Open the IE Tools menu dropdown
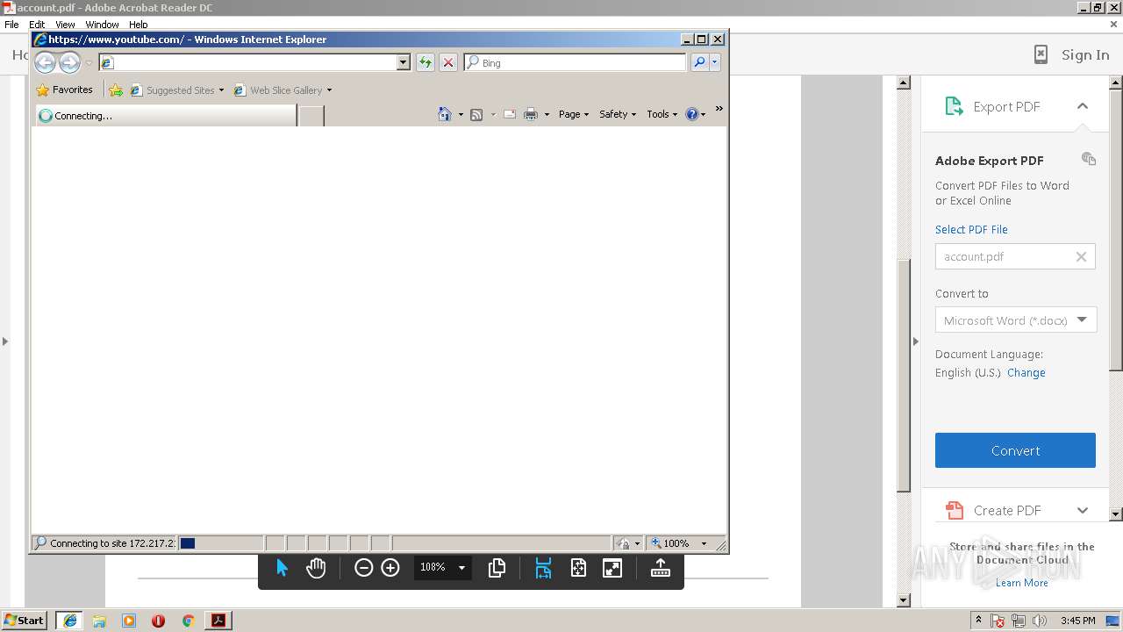Viewport: 1123px width, 632px height. tap(662, 114)
